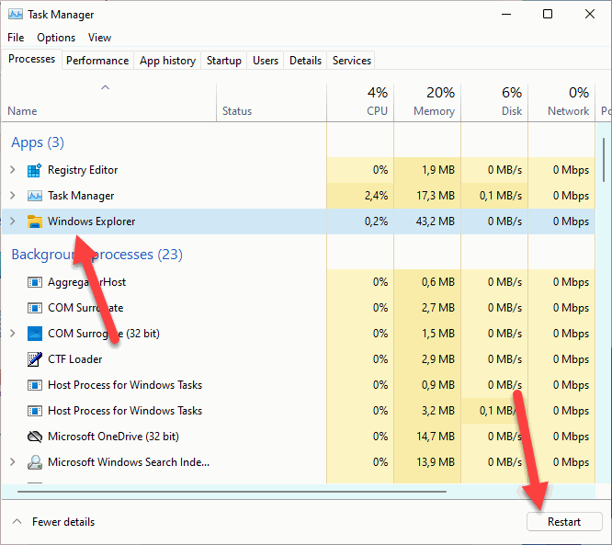Click the CTF Loader pen icon
The image size is (612, 545).
tap(34, 359)
